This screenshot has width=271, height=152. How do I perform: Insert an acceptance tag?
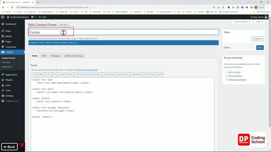pyautogui.click(x=136, y=74)
